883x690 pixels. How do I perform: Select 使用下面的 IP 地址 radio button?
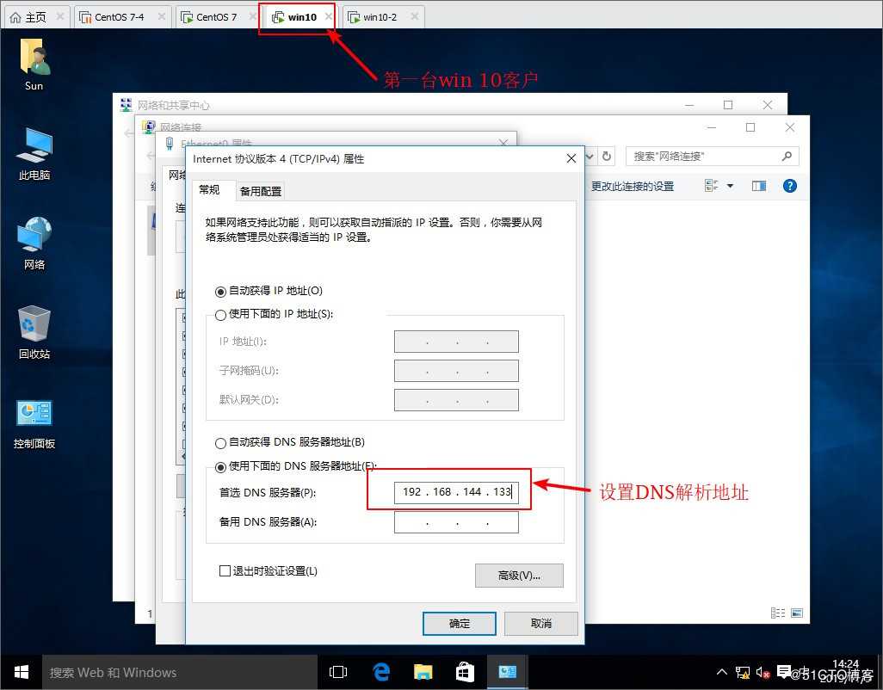[x=220, y=315]
